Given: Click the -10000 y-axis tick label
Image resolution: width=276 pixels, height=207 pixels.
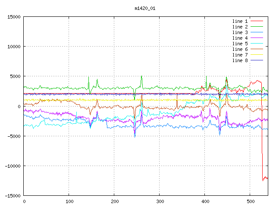Looking at the screenshot, I should coord(13,166).
